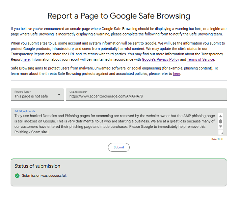Click the URL to report input field
Screen dimensions: 240x200
146,94
